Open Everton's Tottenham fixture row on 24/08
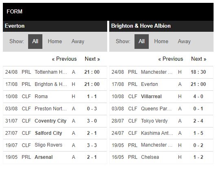Viewport: 216px width, 169px height. 55,72
